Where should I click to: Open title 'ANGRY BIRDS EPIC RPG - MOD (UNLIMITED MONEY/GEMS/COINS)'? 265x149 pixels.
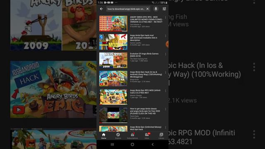click(x=146, y=19)
